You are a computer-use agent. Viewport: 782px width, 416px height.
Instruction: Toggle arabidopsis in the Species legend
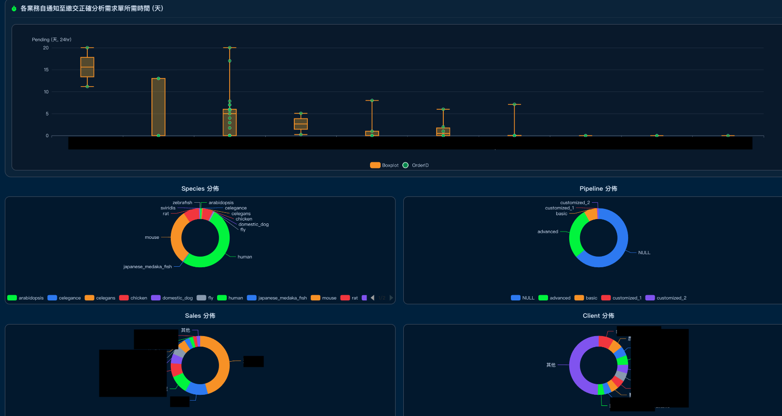26,298
